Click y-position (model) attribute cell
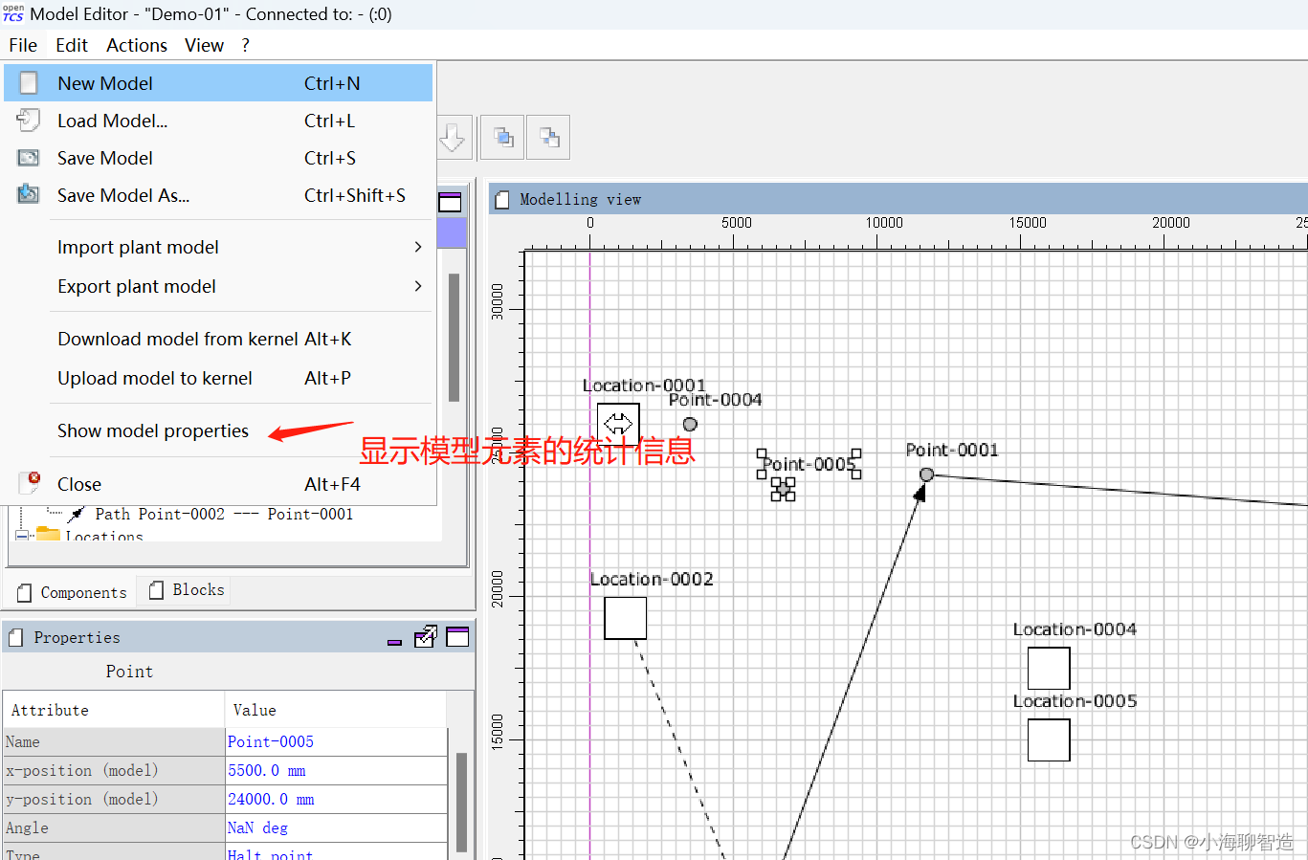This screenshot has width=1308, height=860. click(x=113, y=799)
